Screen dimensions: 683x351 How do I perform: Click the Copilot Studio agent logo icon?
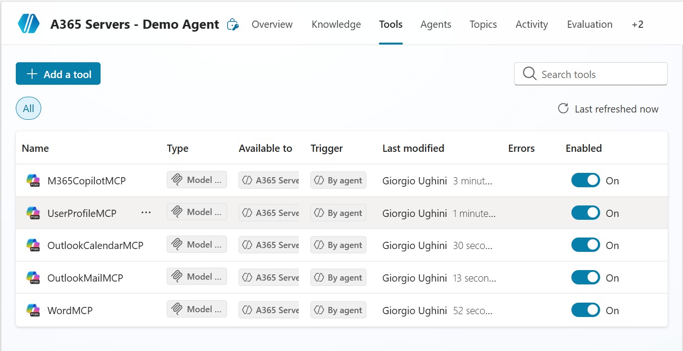point(29,23)
